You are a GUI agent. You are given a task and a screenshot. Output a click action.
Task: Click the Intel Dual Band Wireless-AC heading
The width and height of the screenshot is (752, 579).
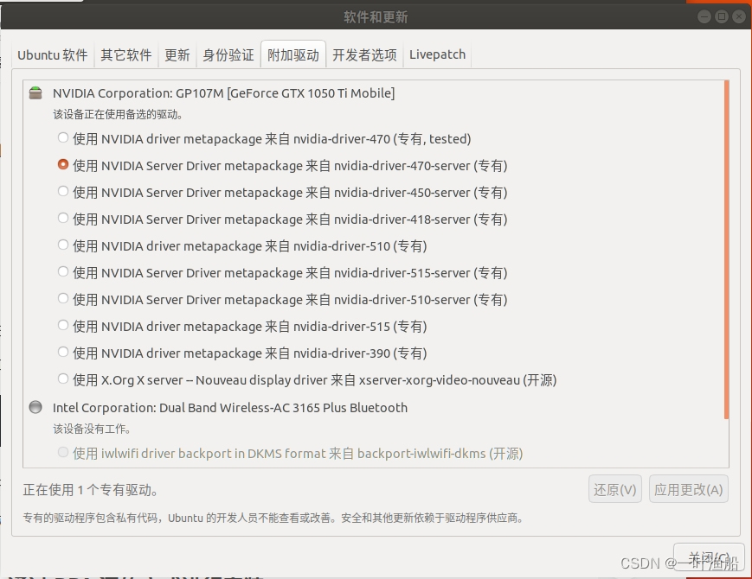[x=229, y=408]
